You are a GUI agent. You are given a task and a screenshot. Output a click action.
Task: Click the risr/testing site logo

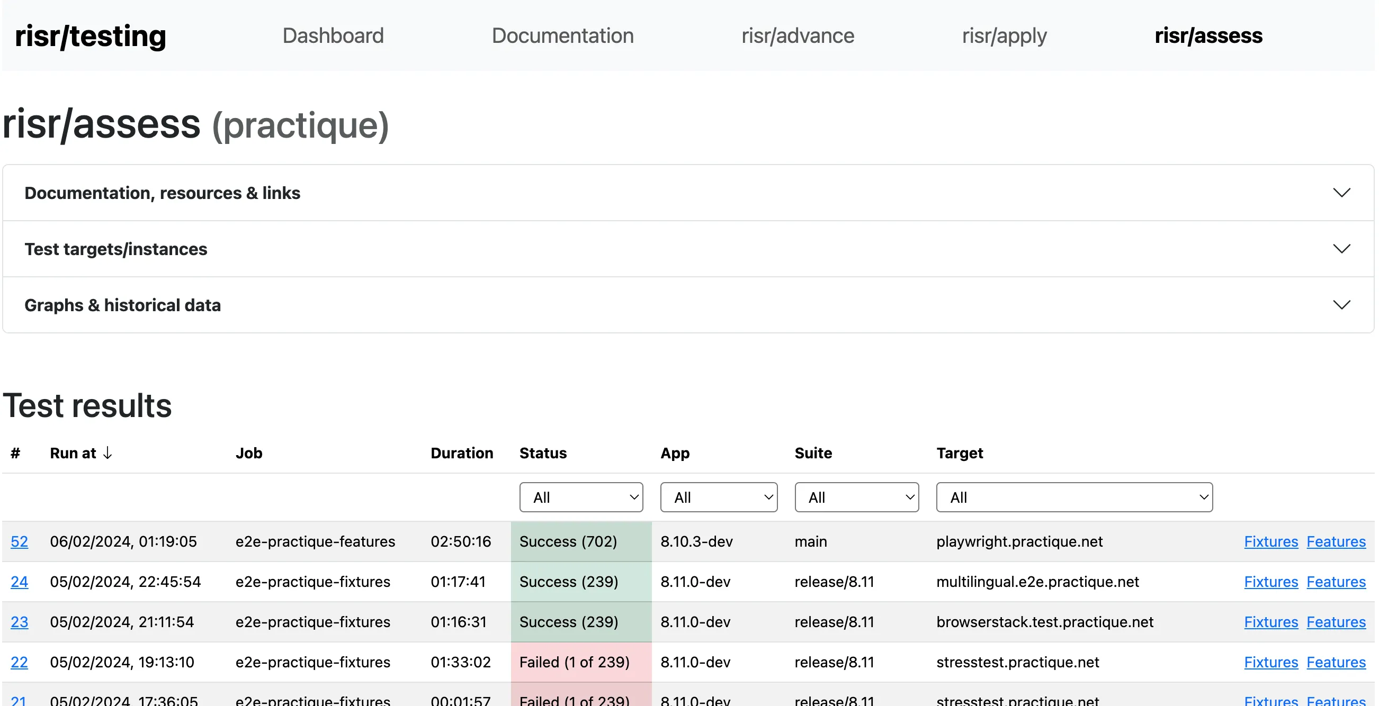[x=91, y=36]
